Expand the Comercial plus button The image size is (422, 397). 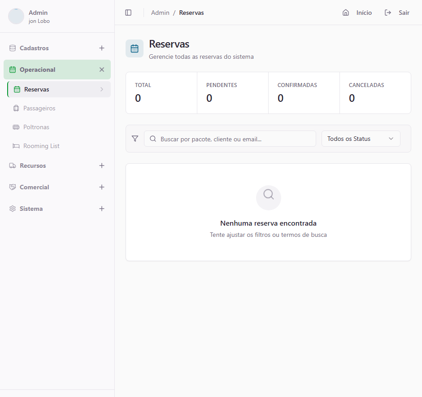click(x=102, y=187)
